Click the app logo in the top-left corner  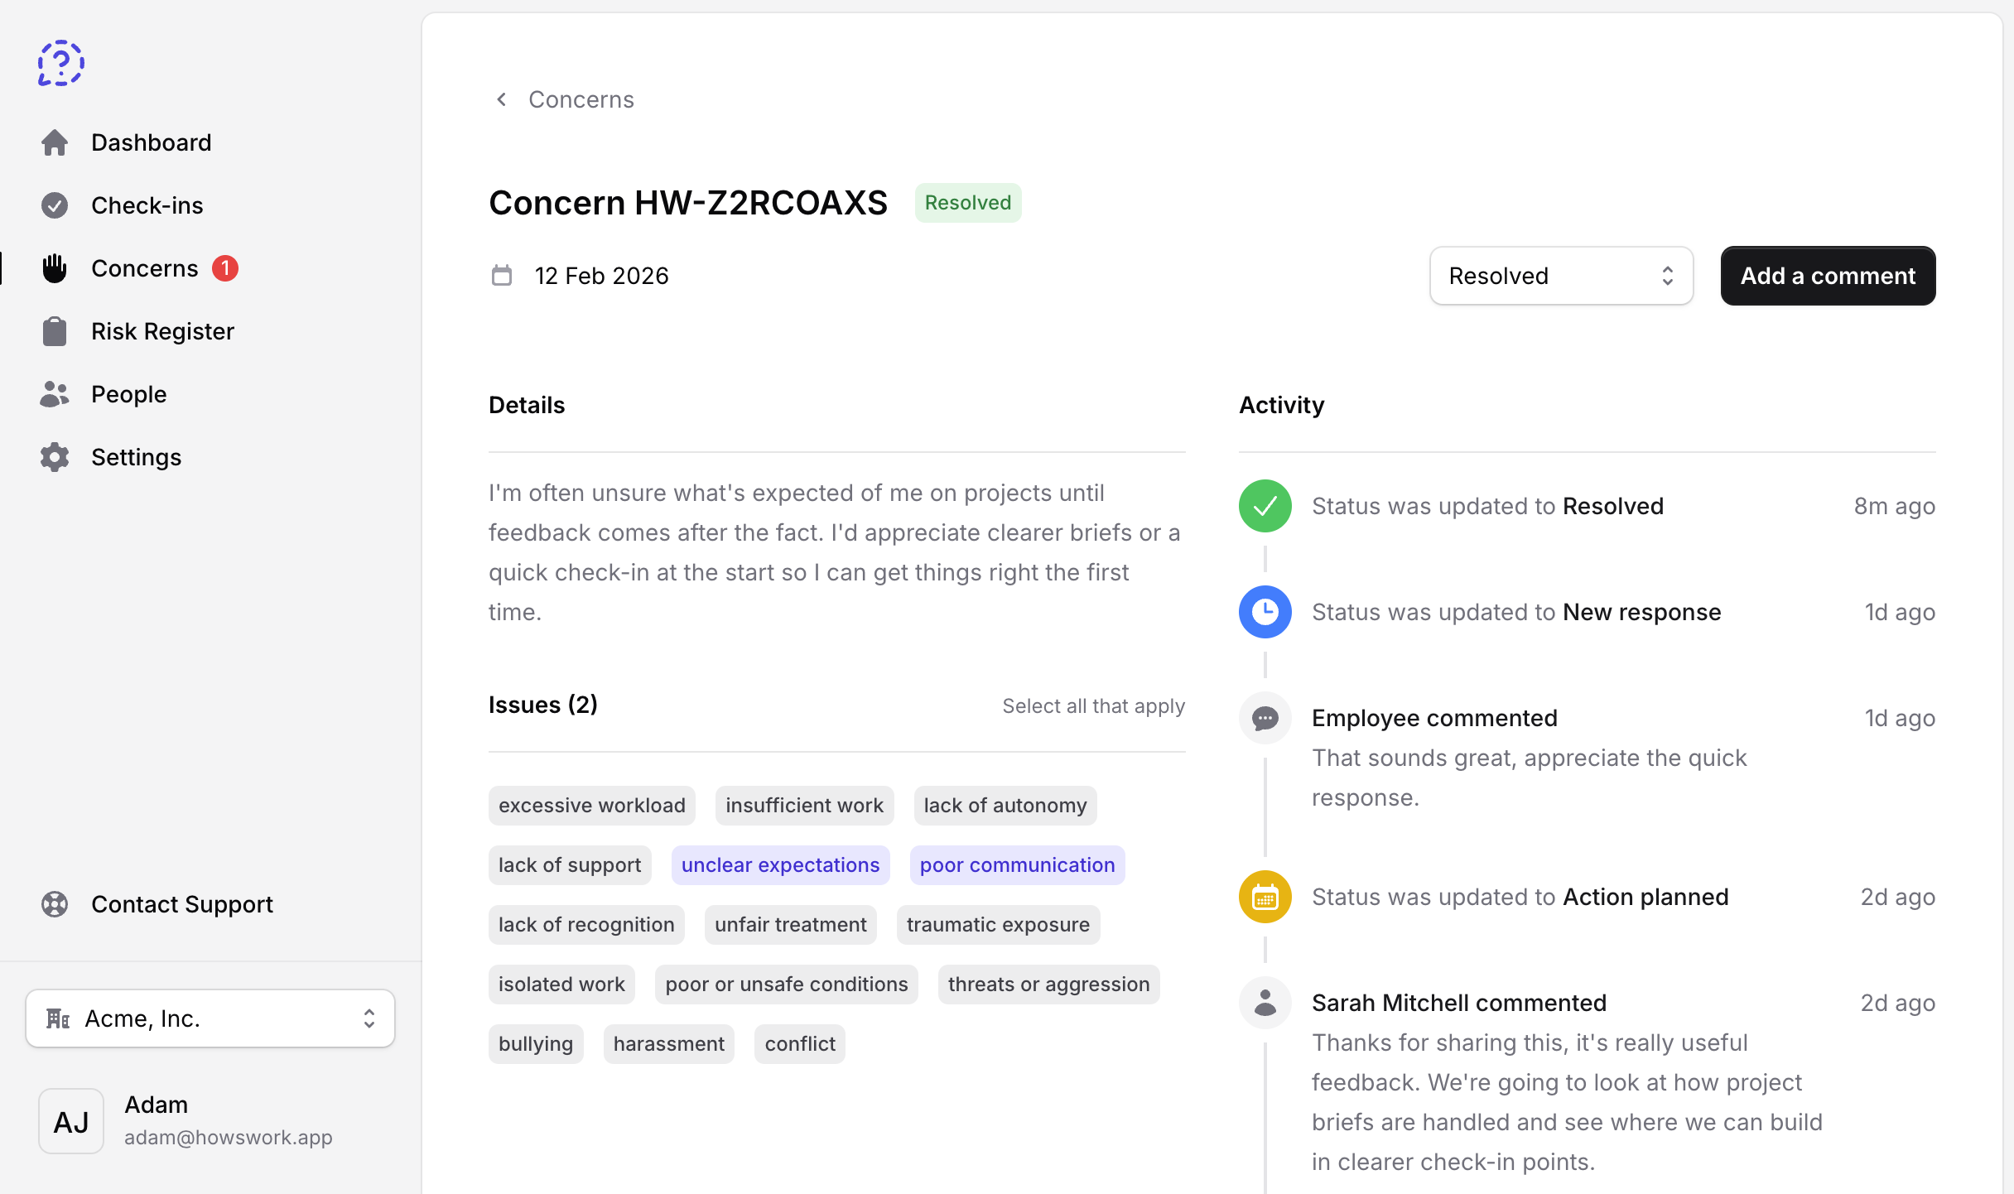pyautogui.click(x=60, y=62)
